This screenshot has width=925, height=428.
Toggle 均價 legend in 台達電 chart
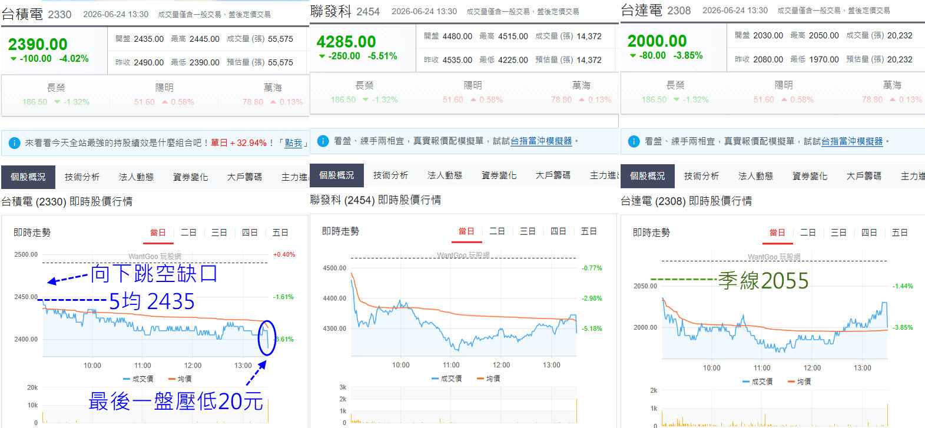click(800, 381)
